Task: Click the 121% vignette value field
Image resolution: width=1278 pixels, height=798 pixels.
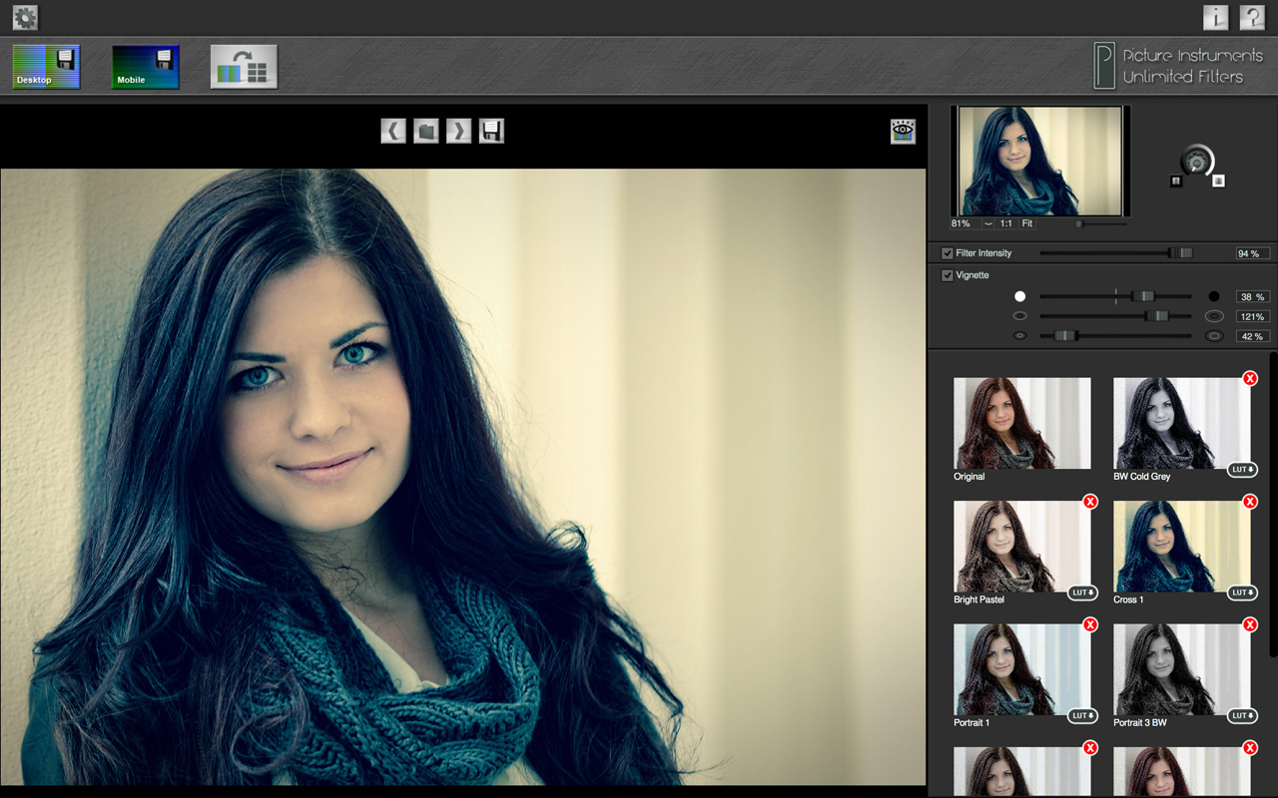Action: point(1253,316)
